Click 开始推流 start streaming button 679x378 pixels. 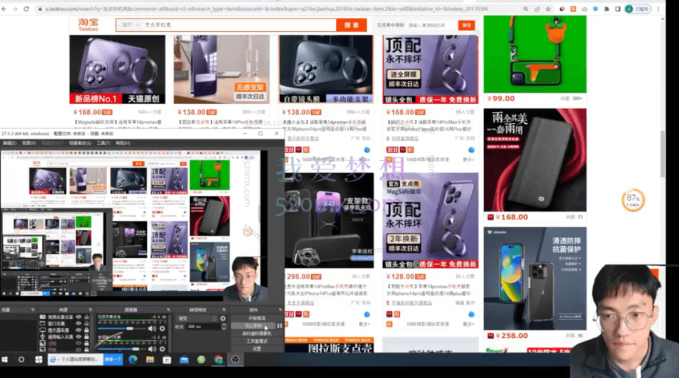(x=257, y=318)
